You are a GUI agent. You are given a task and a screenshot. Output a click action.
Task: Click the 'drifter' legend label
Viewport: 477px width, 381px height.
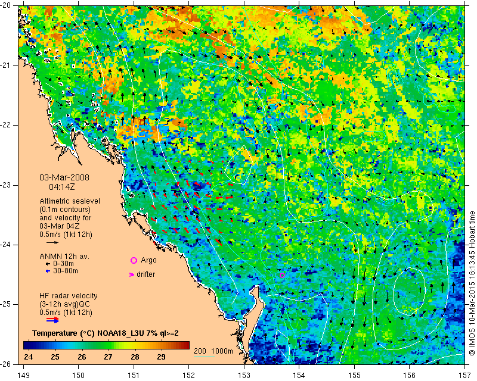click(x=145, y=274)
